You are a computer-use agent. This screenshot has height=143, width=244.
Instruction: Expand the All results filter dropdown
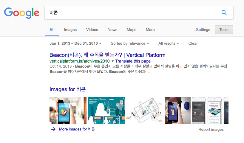169,43
